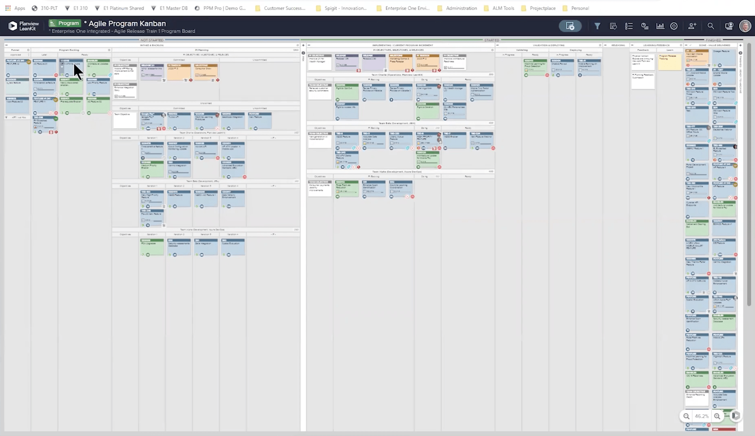The width and height of the screenshot is (755, 436).
Task: Collapse the Validation & Deploying lane
Action: (x=498, y=45)
